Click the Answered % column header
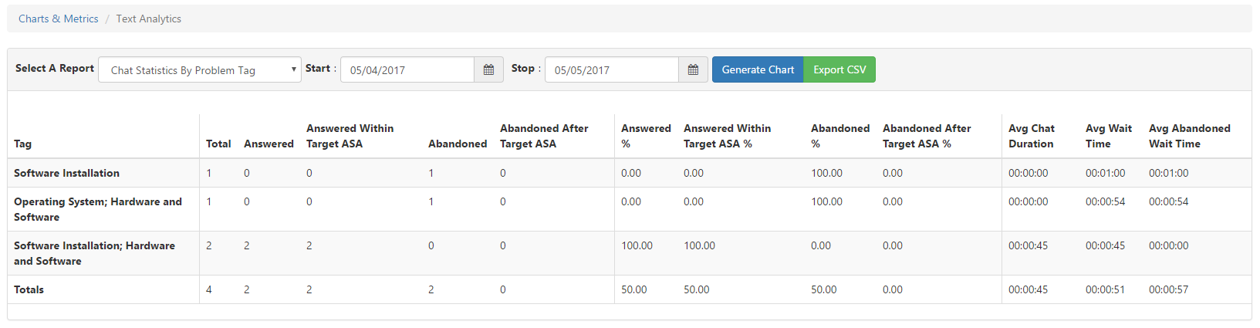1260x328 pixels. click(646, 136)
